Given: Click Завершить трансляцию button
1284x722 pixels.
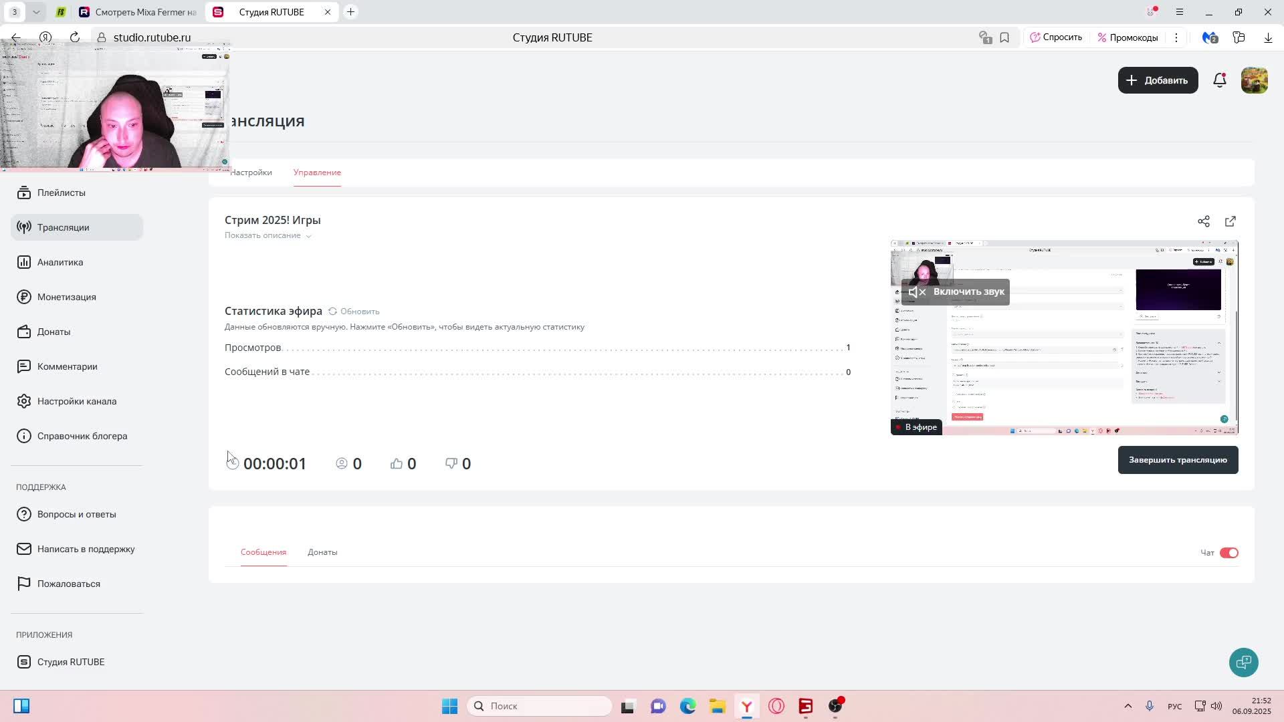Looking at the screenshot, I should (x=1177, y=460).
